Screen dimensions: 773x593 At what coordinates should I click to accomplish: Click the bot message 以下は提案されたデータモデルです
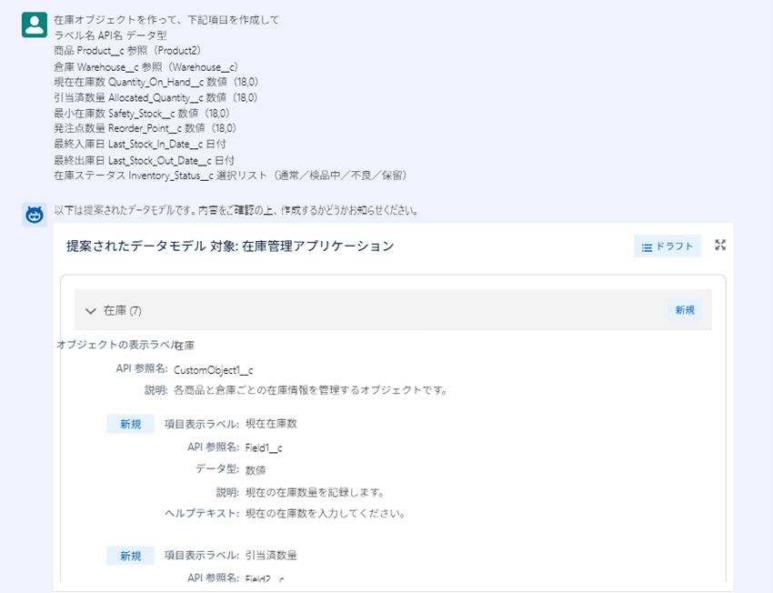pos(236,211)
